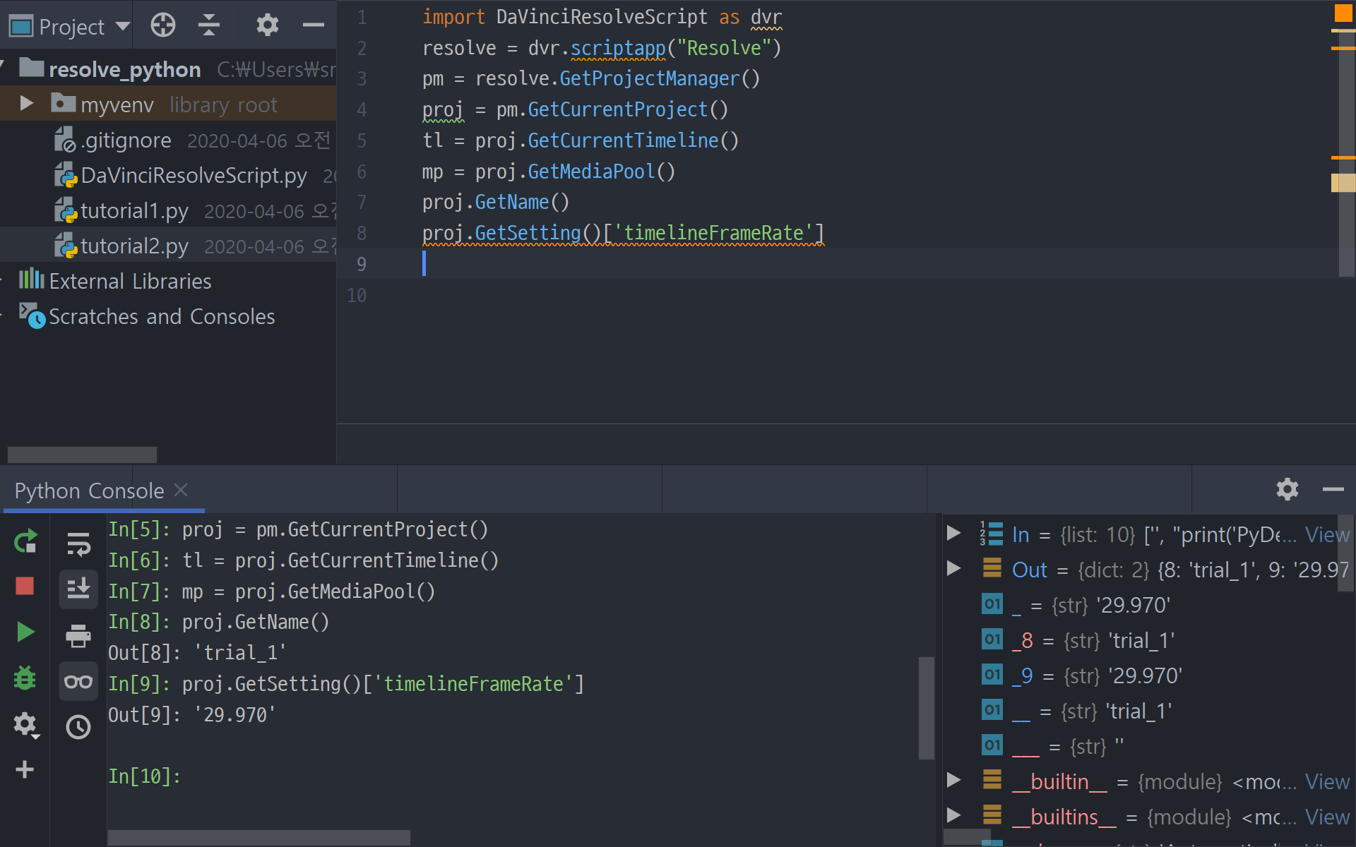Rerun the Python console
This screenshot has width=1356, height=847.
click(x=25, y=541)
